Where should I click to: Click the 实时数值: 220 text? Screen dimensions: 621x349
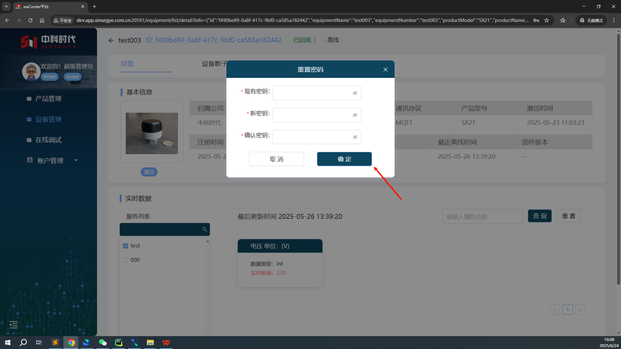click(268, 273)
